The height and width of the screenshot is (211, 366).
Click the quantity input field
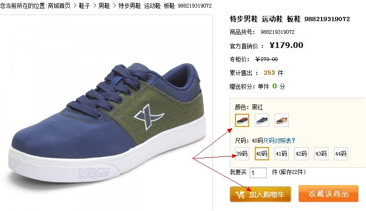(x=258, y=173)
